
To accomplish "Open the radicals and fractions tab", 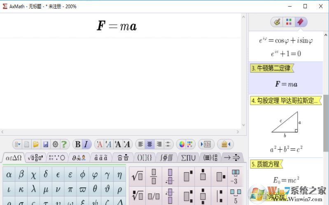I will point(35,158).
